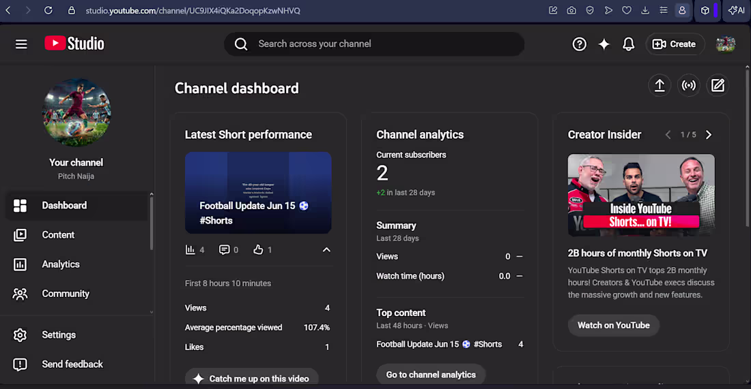Click the comments icon showing 0
The width and height of the screenshot is (751, 389).
[x=224, y=249]
